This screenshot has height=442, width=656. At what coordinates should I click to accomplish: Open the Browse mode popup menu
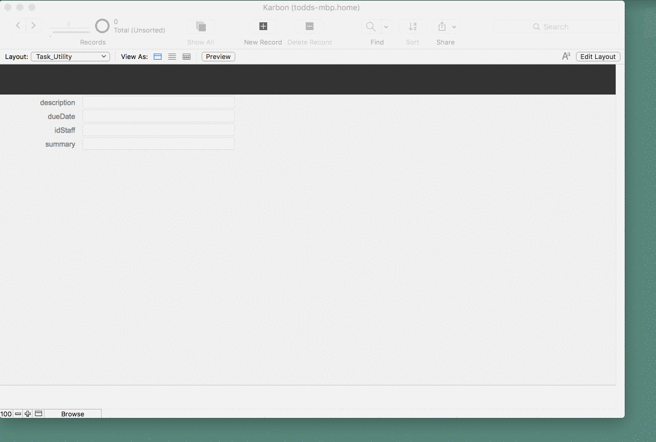pyautogui.click(x=73, y=414)
